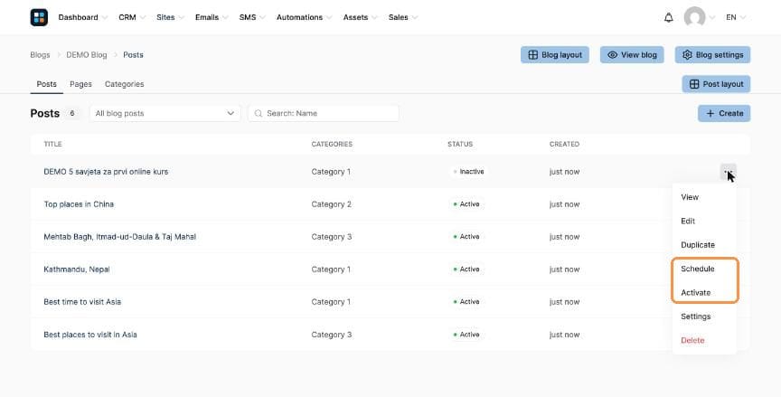The width and height of the screenshot is (781, 397).
Task: Open the EN language selector
Action: [x=736, y=17]
